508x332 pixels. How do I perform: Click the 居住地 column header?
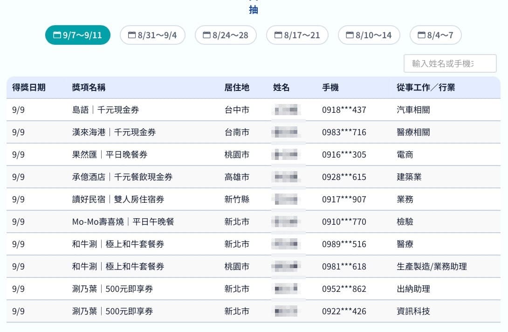(x=237, y=88)
